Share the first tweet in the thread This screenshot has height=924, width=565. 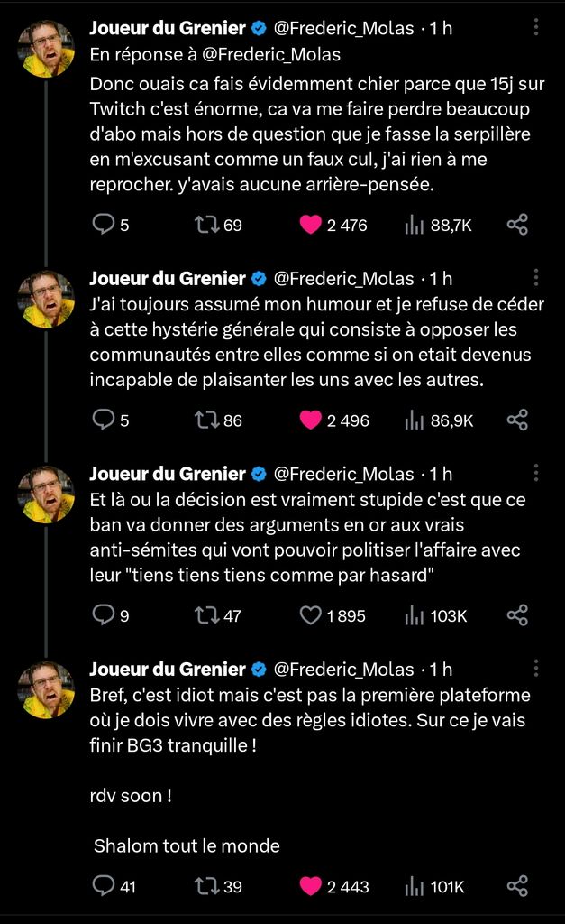coord(517,225)
